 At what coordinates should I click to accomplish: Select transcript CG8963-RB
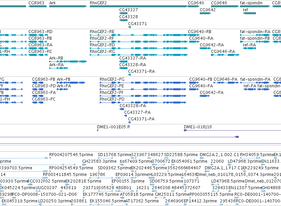[40, 38]
